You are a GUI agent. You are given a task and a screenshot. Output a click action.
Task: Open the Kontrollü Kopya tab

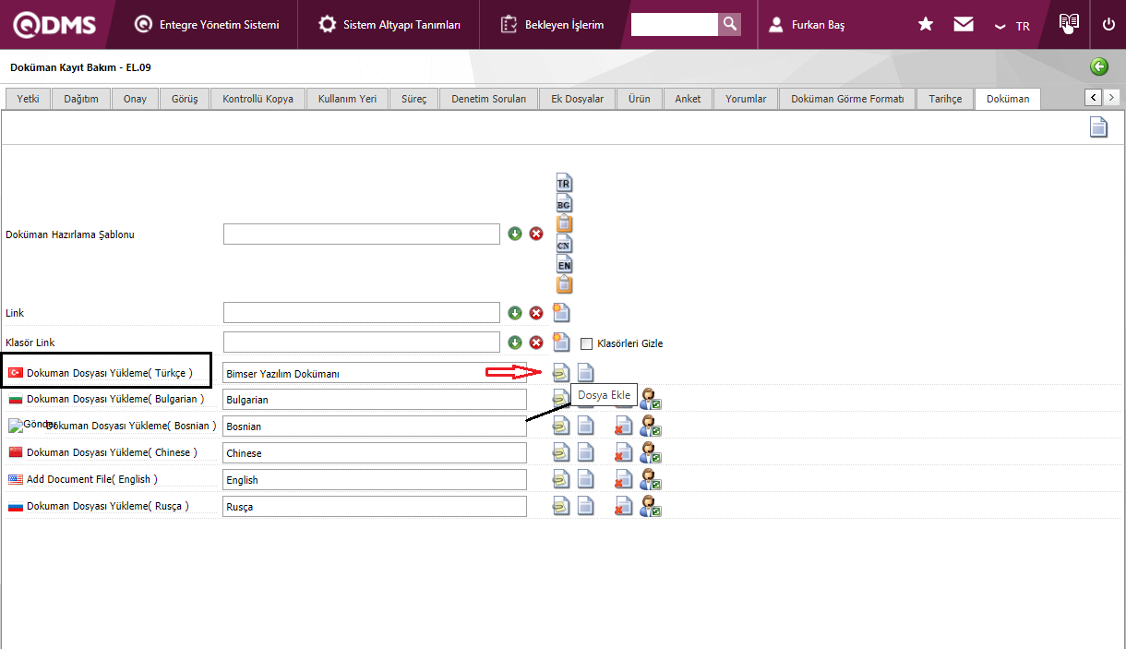tap(258, 99)
